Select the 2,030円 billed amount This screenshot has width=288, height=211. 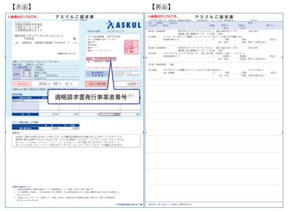[133, 84]
